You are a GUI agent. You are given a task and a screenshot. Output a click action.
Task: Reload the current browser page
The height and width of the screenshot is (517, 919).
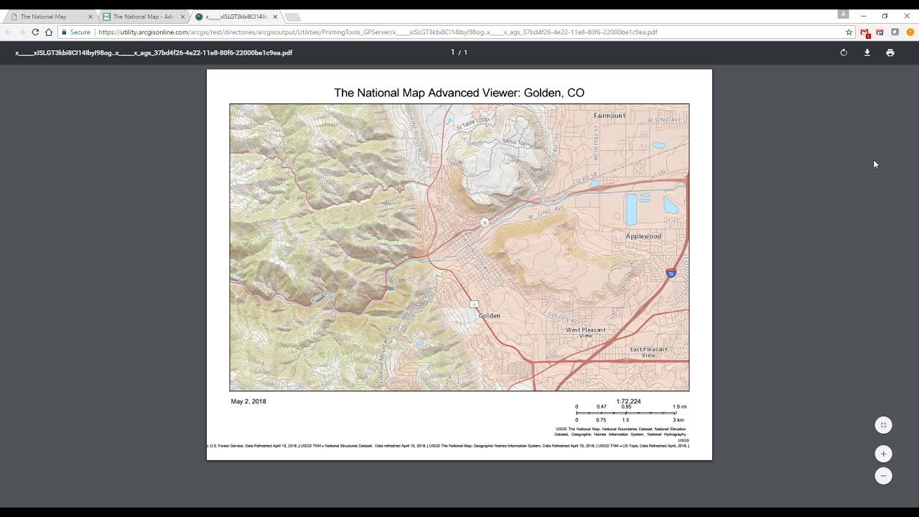click(x=35, y=32)
